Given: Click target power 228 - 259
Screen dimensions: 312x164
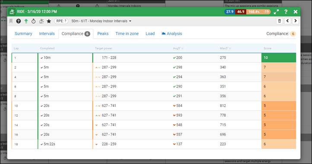Looking at the screenshot, I should coord(109,144).
